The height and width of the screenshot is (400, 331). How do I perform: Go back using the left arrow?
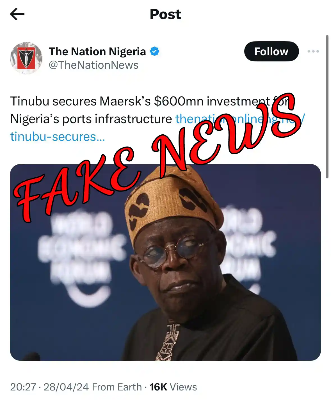pyautogui.click(x=17, y=14)
